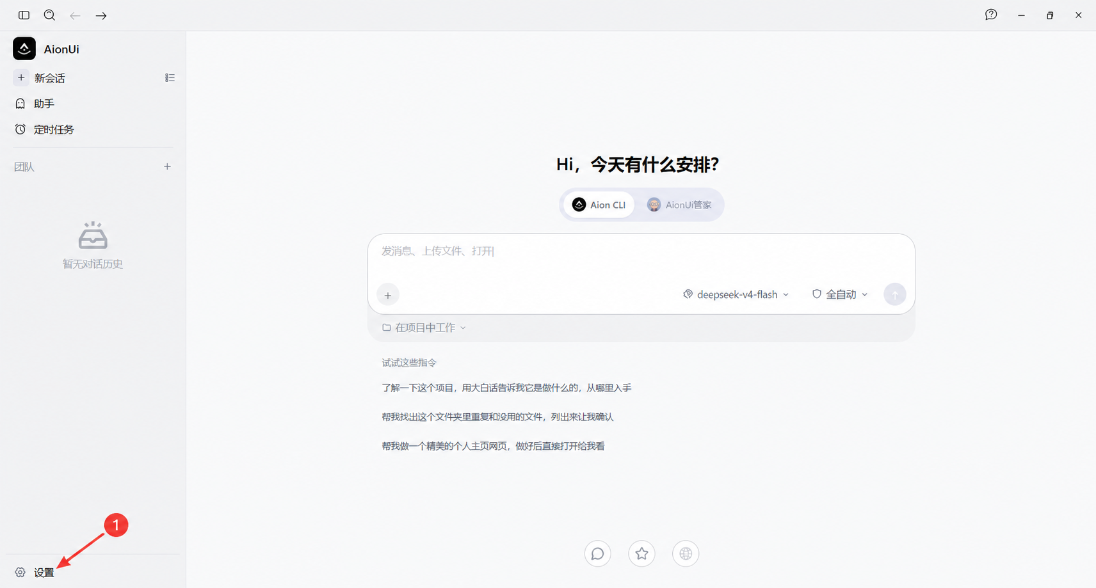Screen dimensions: 1096x588
Task: Go back with the left arrow
Action: tap(75, 15)
